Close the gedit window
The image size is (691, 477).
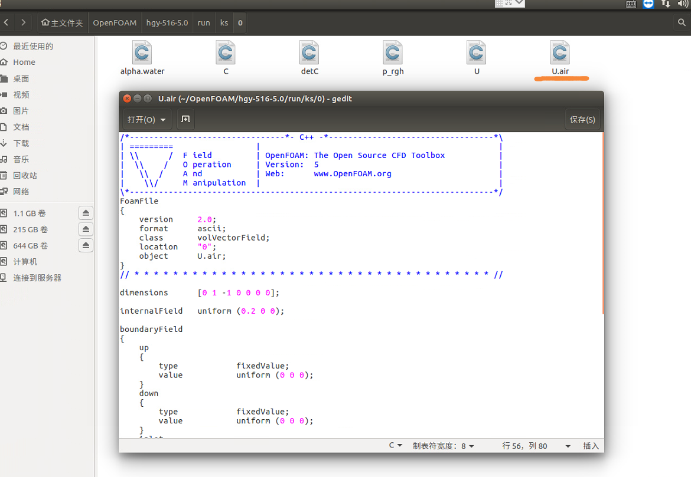(127, 98)
